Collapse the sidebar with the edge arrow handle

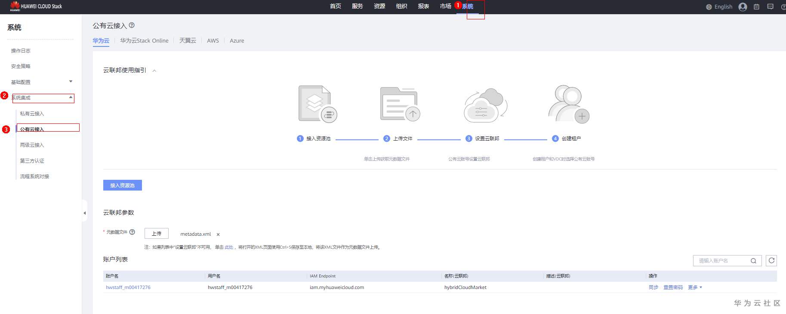coord(84,213)
